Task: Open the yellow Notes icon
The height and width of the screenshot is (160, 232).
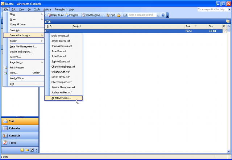Action: click(22, 150)
